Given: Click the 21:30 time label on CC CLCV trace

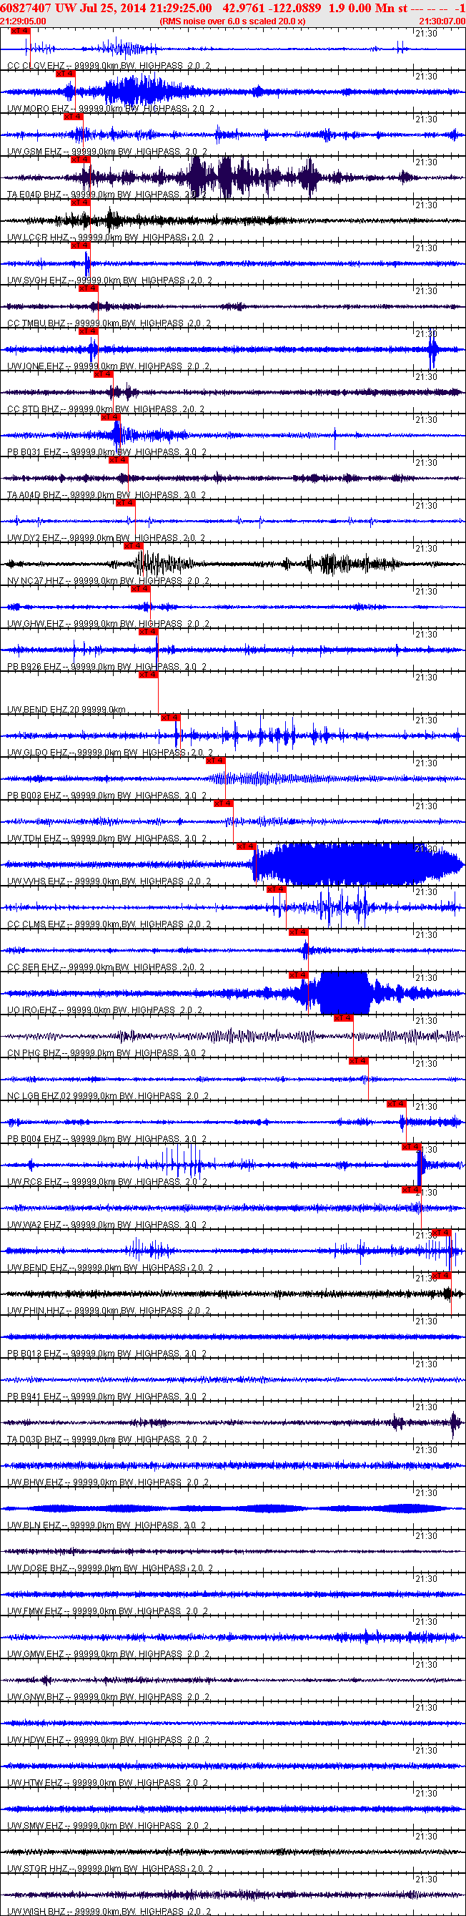Looking at the screenshot, I should click(x=426, y=34).
